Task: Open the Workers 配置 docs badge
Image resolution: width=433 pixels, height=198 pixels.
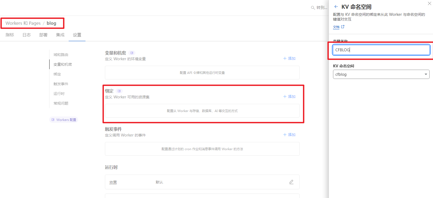Action: tap(64, 120)
